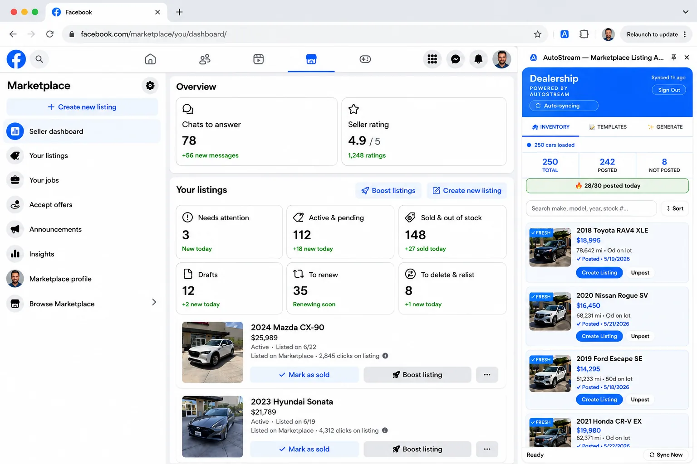This screenshot has height=464, width=697.
Task: Click Relaunch to update button
Action: pyautogui.click(x=652, y=34)
